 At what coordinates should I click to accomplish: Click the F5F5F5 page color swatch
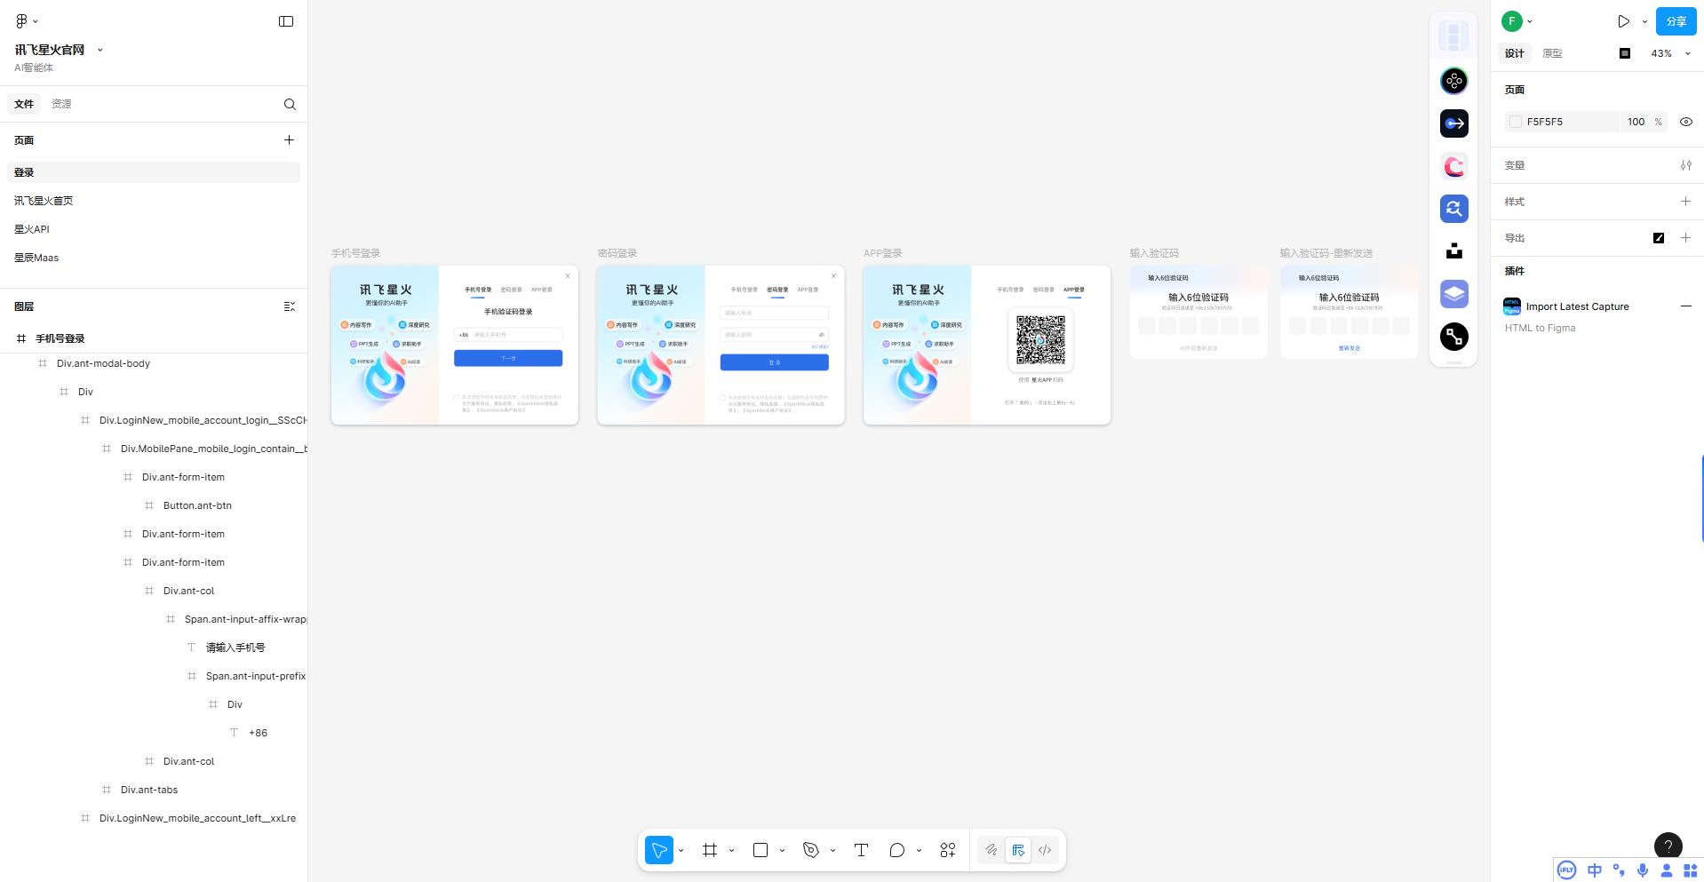pyautogui.click(x=1516, y=122)
